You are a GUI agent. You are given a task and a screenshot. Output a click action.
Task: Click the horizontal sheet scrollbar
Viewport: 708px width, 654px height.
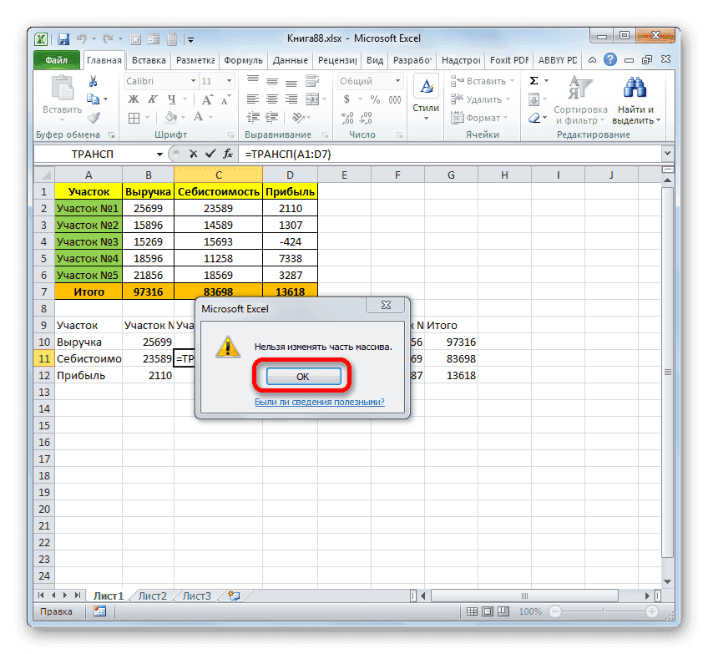[x=524, y=596]
